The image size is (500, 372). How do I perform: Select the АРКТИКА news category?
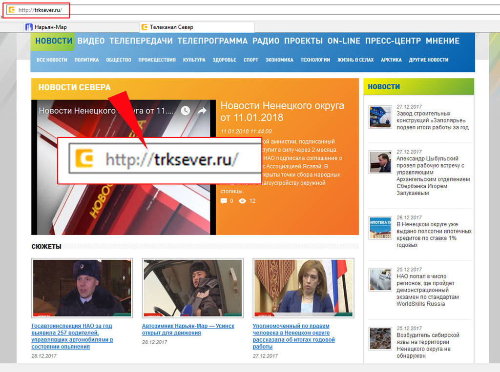(x=391, y=60)
